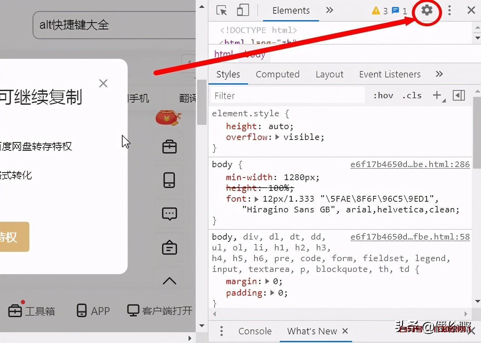Toggle the computed styles sidebar pane icon
Screen dimensions: 481x343
459,95
